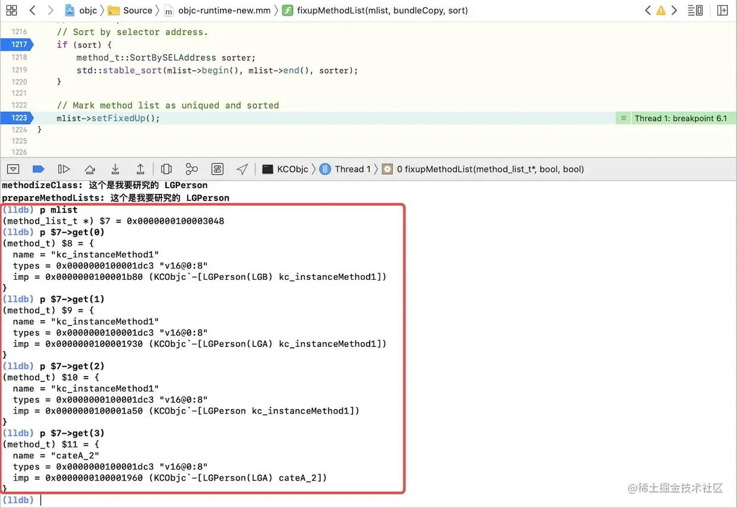Image resolution: width=737 pixels, height=508 pixels.
Task: Click the breakpoint annotation lines icon
Action: click(623, 118)
